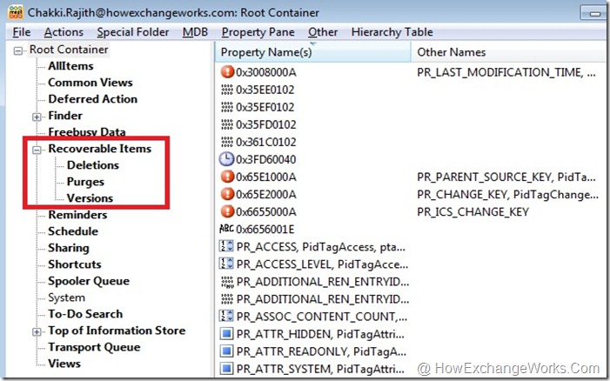The height and width of the screenshot is (381, 610).
Task: Click the red icon beside 0x6655000A
Action: click(228, 211)
